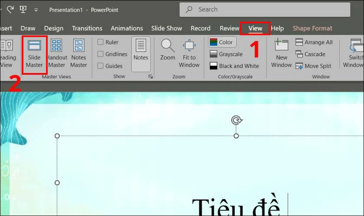This screenshot has width=364, height=216.
Task: Open Switch Windows menu
Action: 353,54
